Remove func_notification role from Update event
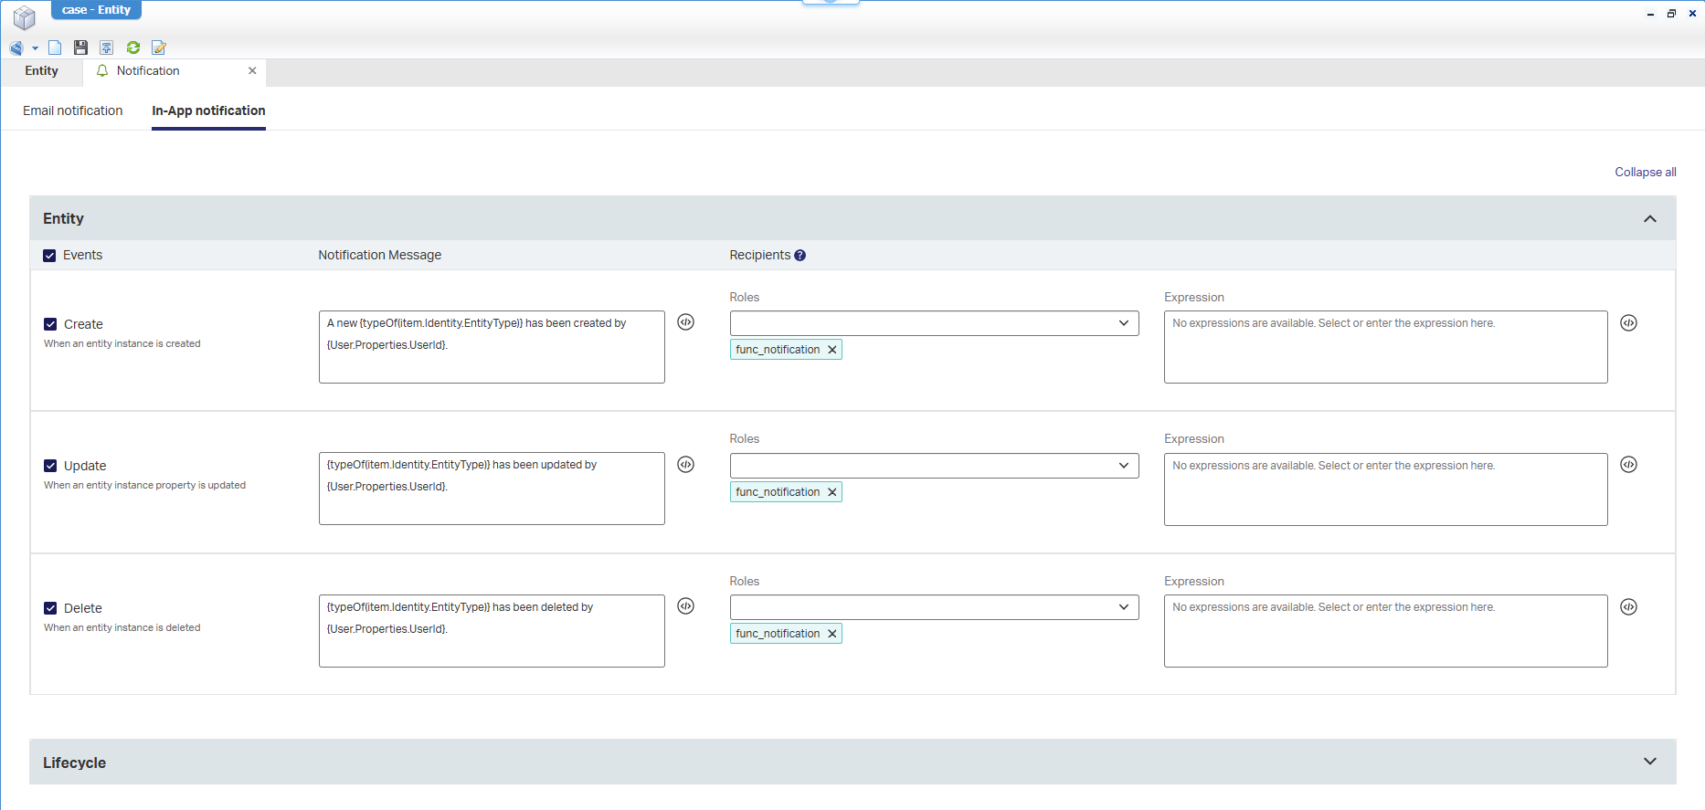 point(831,492)
